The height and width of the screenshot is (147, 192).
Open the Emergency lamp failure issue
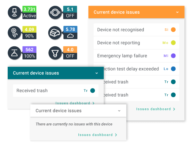tap(136, 56)
